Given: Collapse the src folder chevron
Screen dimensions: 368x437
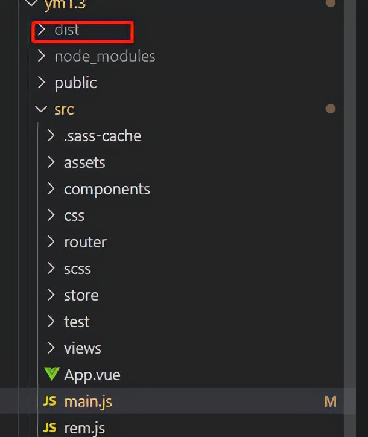Looking at the screenshot, I should [41, 109].
